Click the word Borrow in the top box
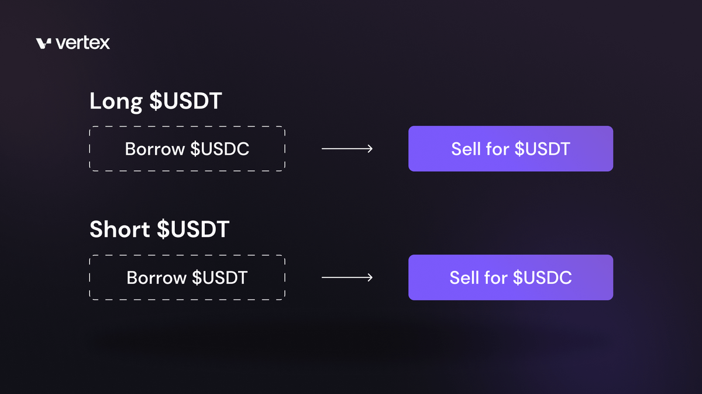The image size is (702, 394). 154,149
